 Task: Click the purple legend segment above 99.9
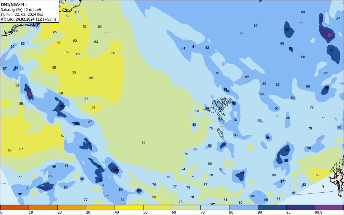click(329, 207)
